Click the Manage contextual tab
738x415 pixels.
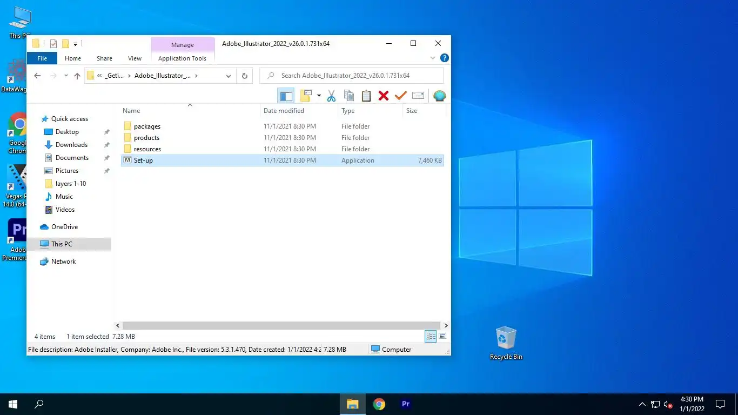point(183,45)
